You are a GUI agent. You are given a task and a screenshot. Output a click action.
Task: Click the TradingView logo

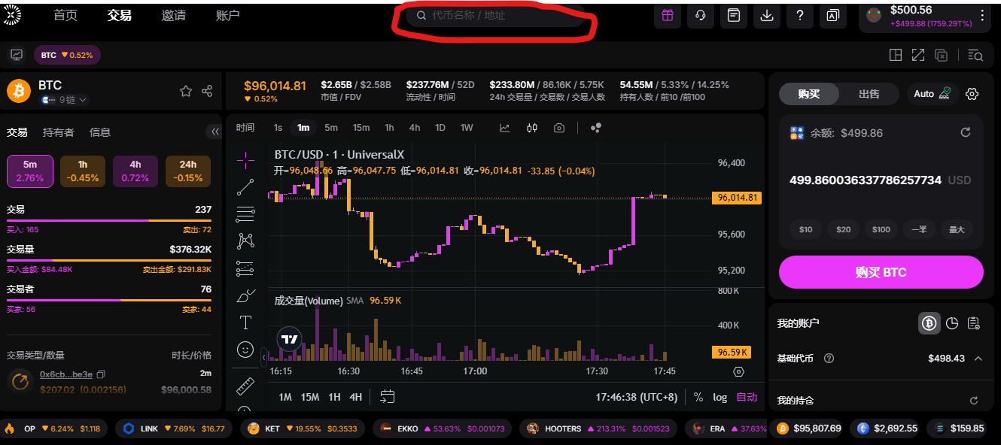289,339
